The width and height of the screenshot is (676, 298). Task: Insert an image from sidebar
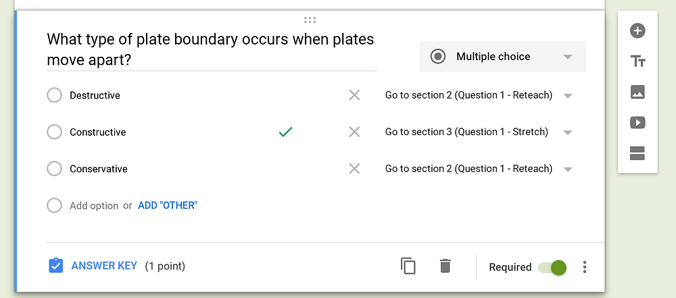[637, 92]
